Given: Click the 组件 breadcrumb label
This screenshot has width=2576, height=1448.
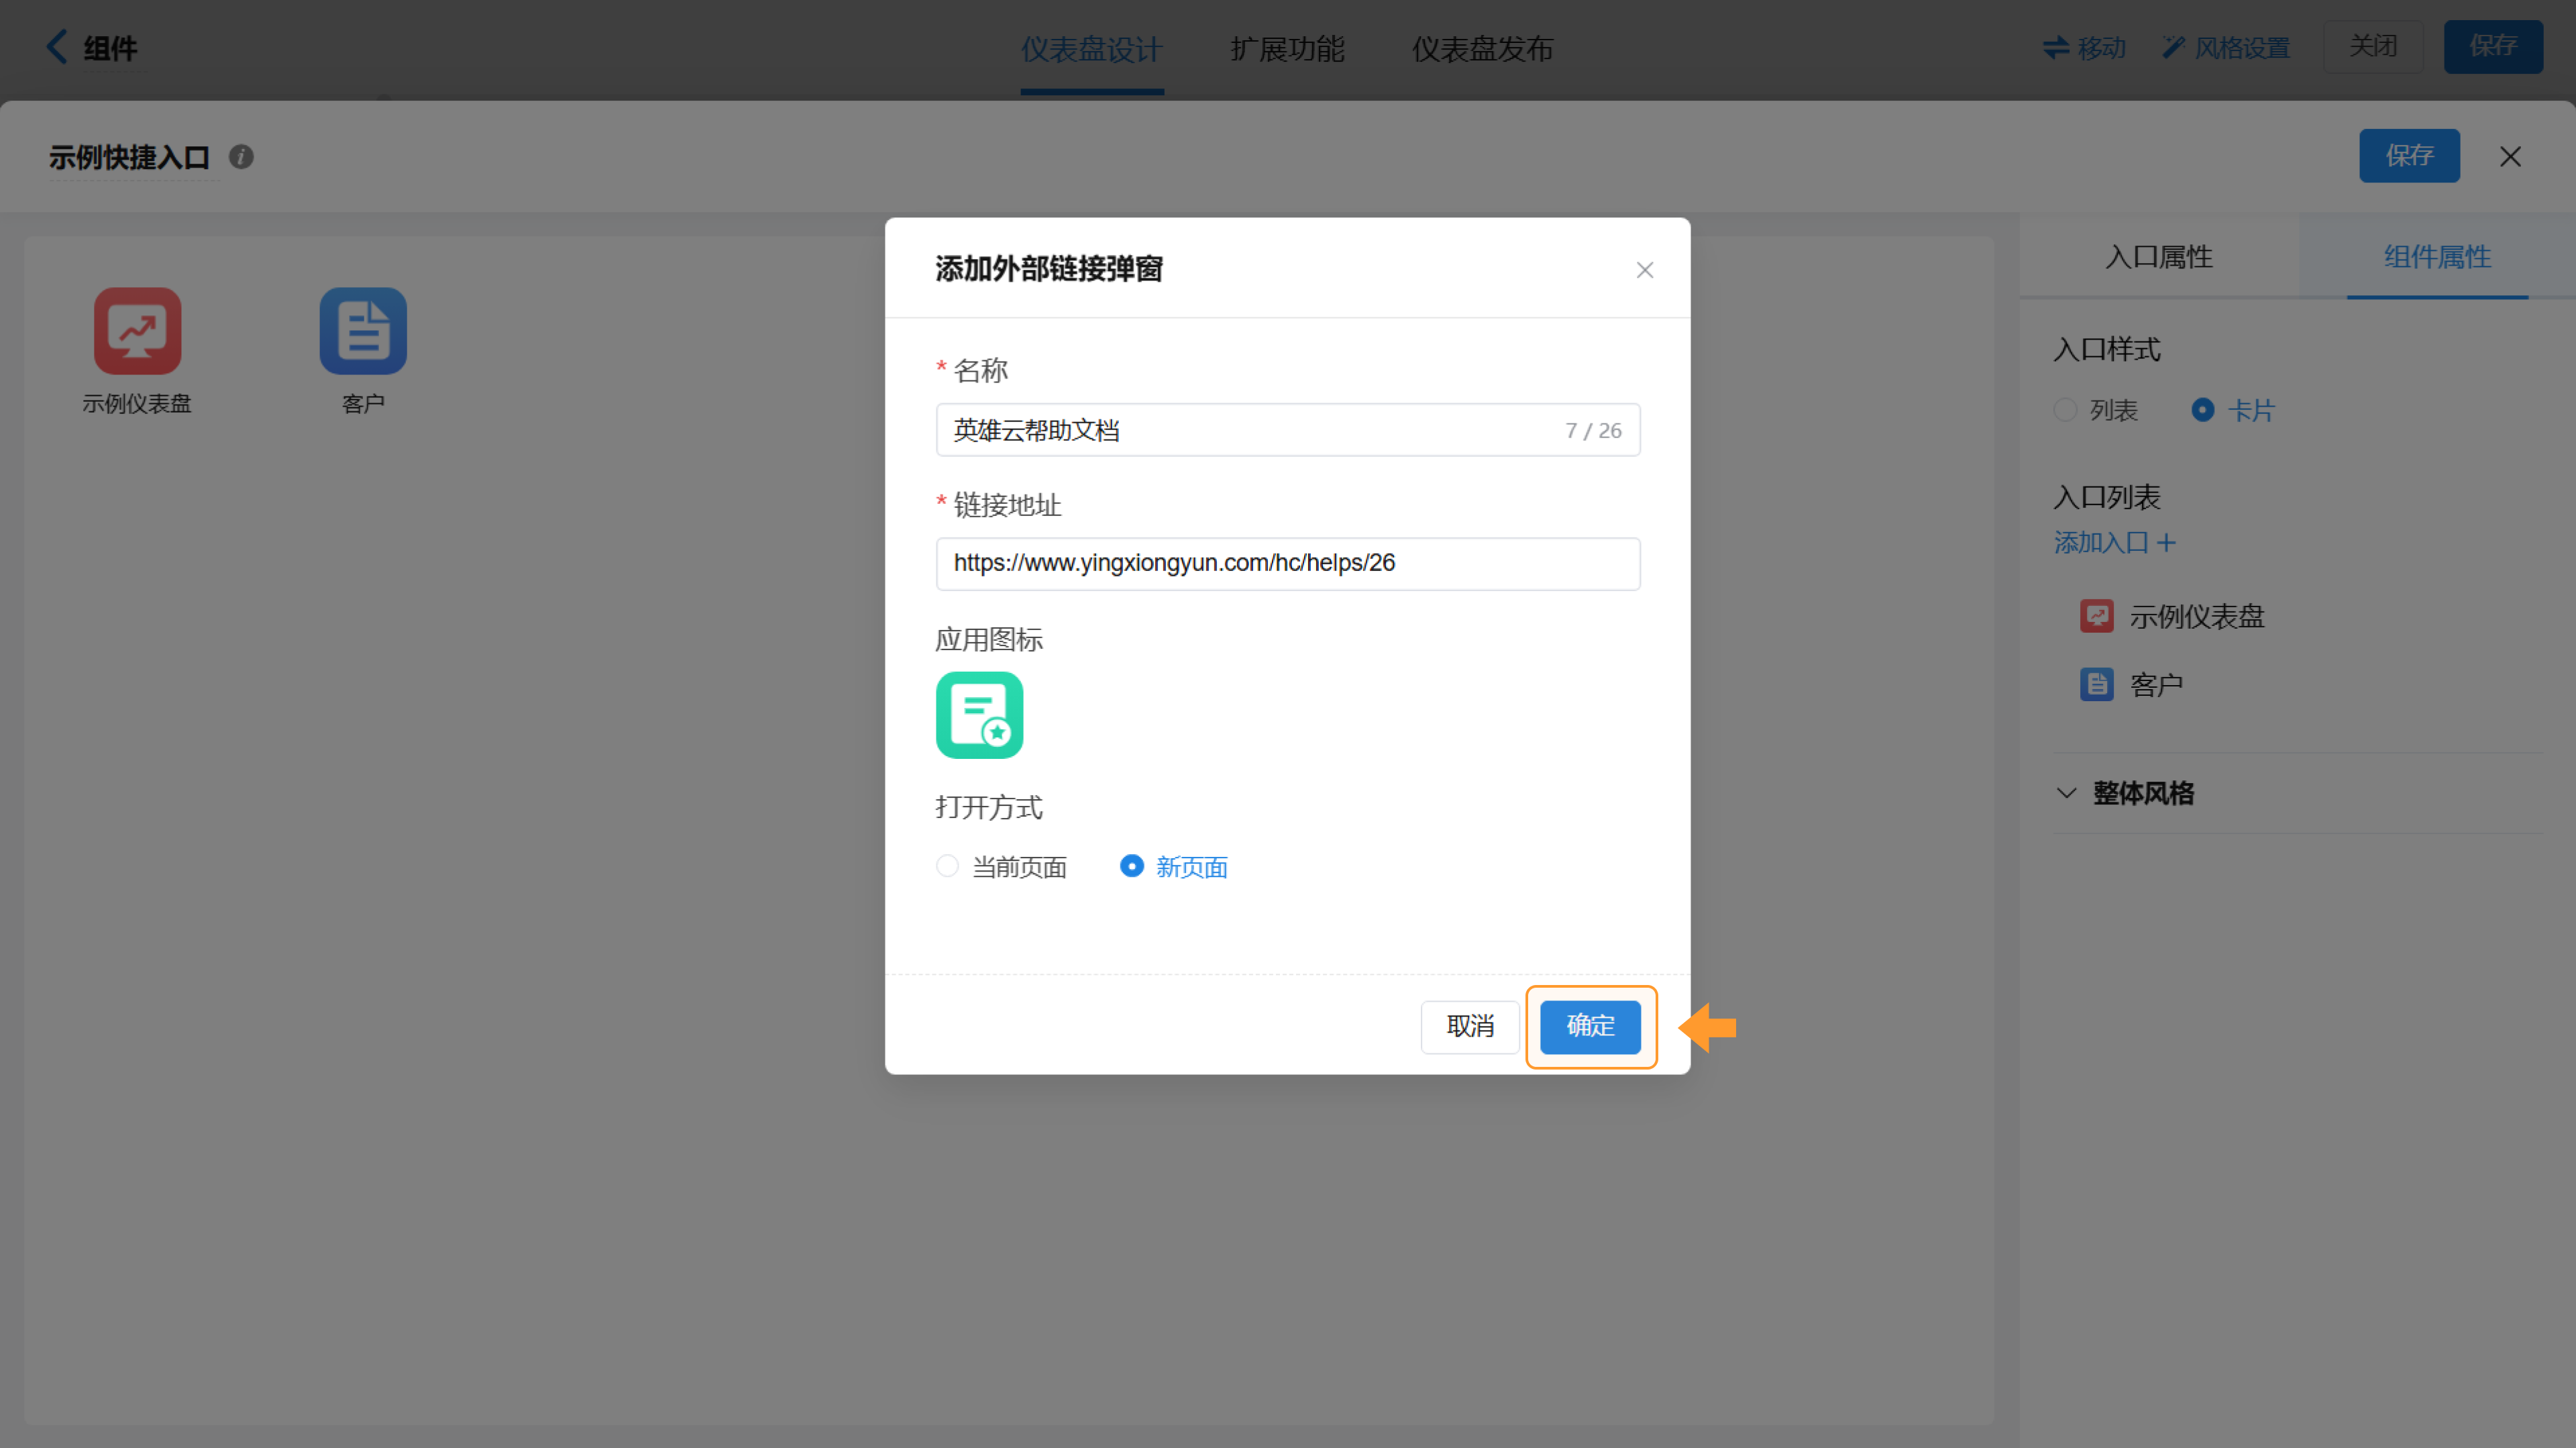Looking at the screenshot, I should tap(110, 48).
